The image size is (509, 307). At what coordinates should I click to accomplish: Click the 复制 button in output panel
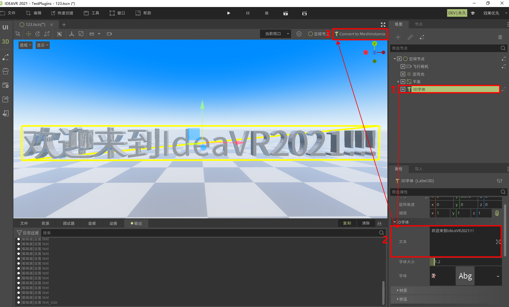[347, 223]
